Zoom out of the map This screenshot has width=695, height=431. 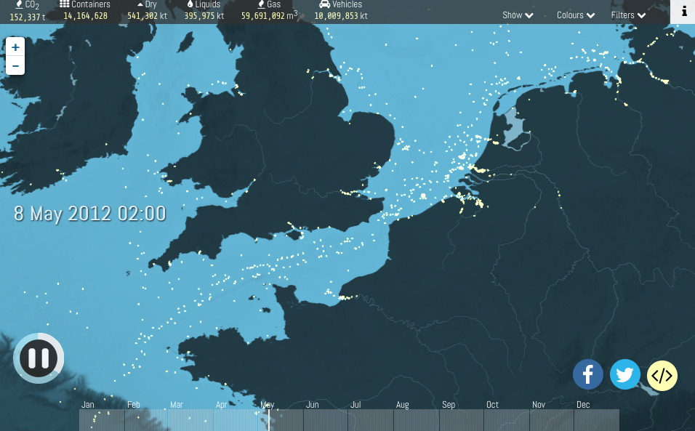tap(15, 65)
